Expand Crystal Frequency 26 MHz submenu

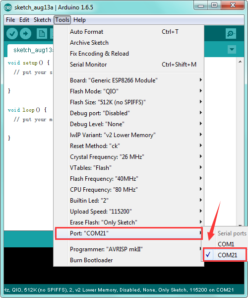(x=128, y=157)
